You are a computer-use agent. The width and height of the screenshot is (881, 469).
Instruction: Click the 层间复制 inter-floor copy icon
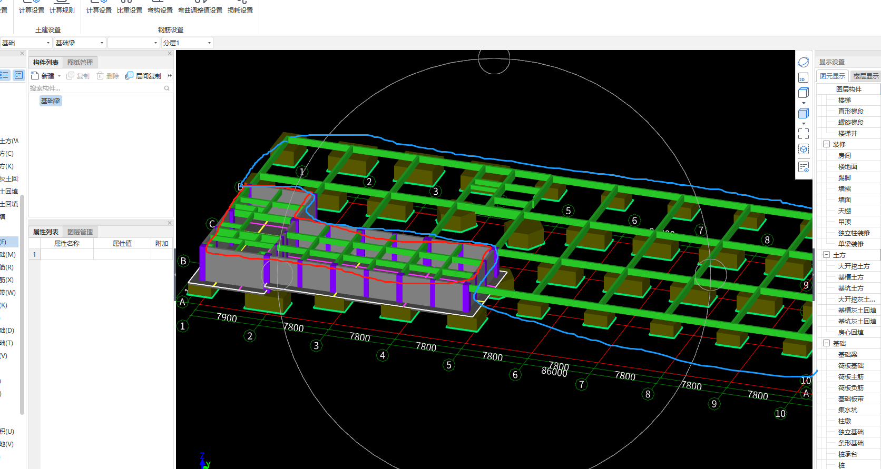click(129, 76)
